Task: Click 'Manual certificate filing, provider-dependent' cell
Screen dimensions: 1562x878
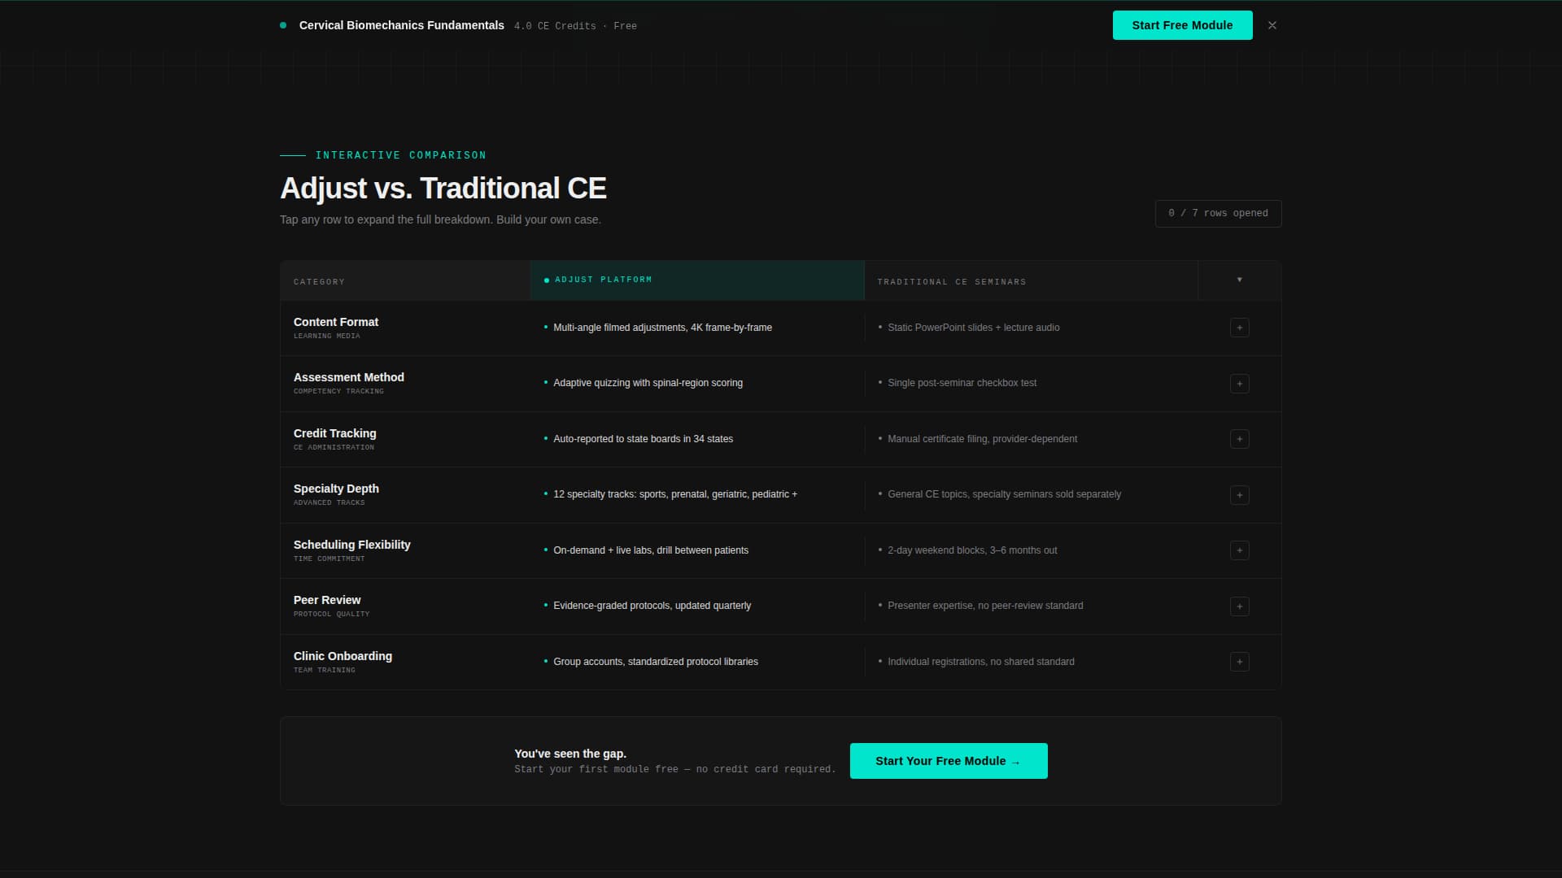Action: pyautogui.click(x=982, y=439)
